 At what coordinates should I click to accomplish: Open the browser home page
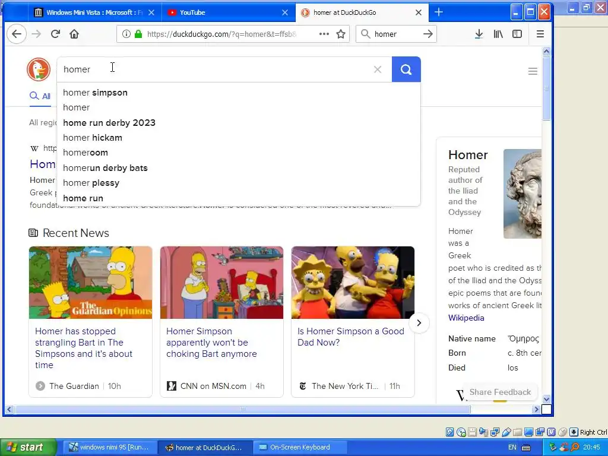pos(74,34)
